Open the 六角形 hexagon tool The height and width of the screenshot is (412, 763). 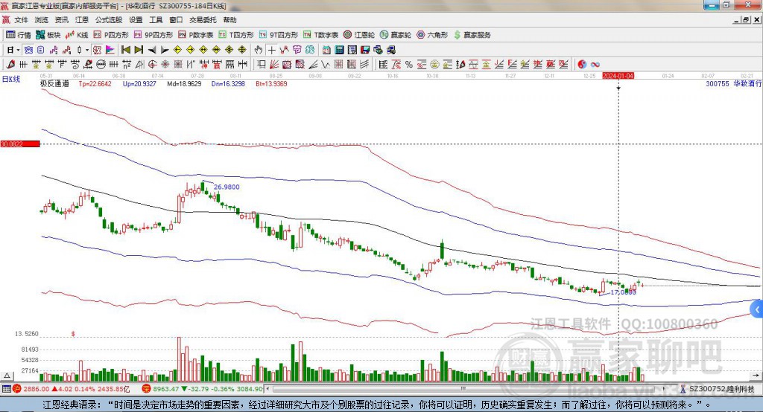(432, 35)
